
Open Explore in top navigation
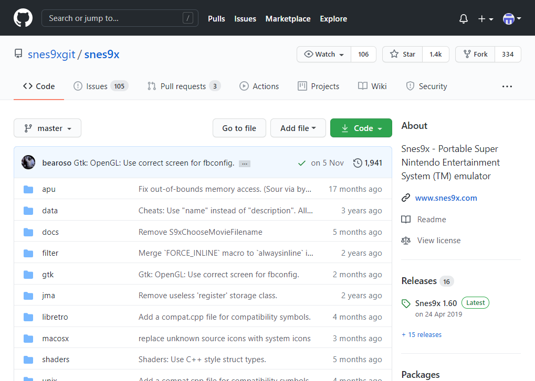tap(333, 19)
